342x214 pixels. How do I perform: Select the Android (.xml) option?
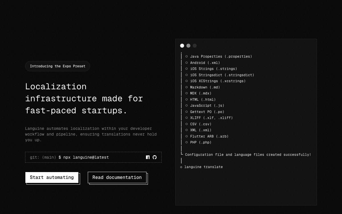(x=202, y=63)
